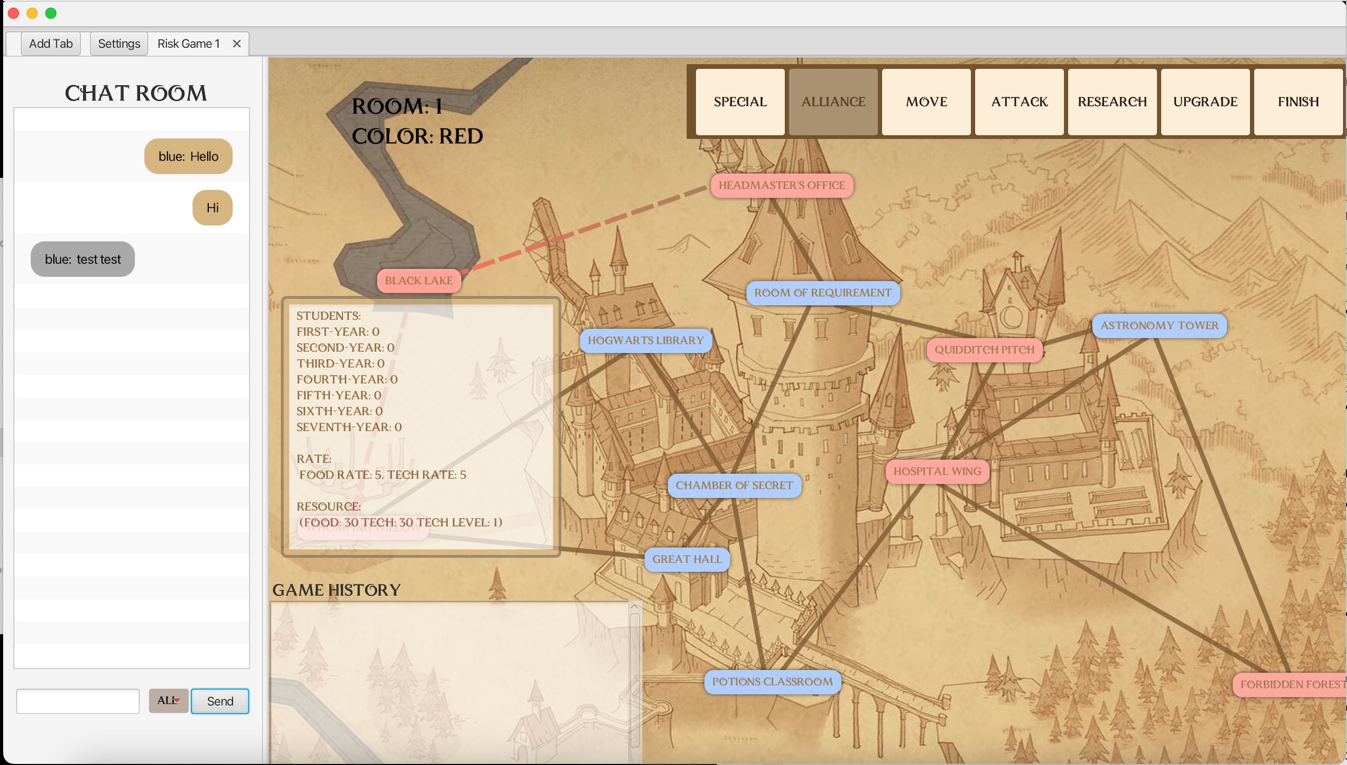Viewport: 1347px width, 765px height.
Task: Click the 'FOOD RATE: 5, TECH RATE: 5' text
Action: (x=383, y=475)
